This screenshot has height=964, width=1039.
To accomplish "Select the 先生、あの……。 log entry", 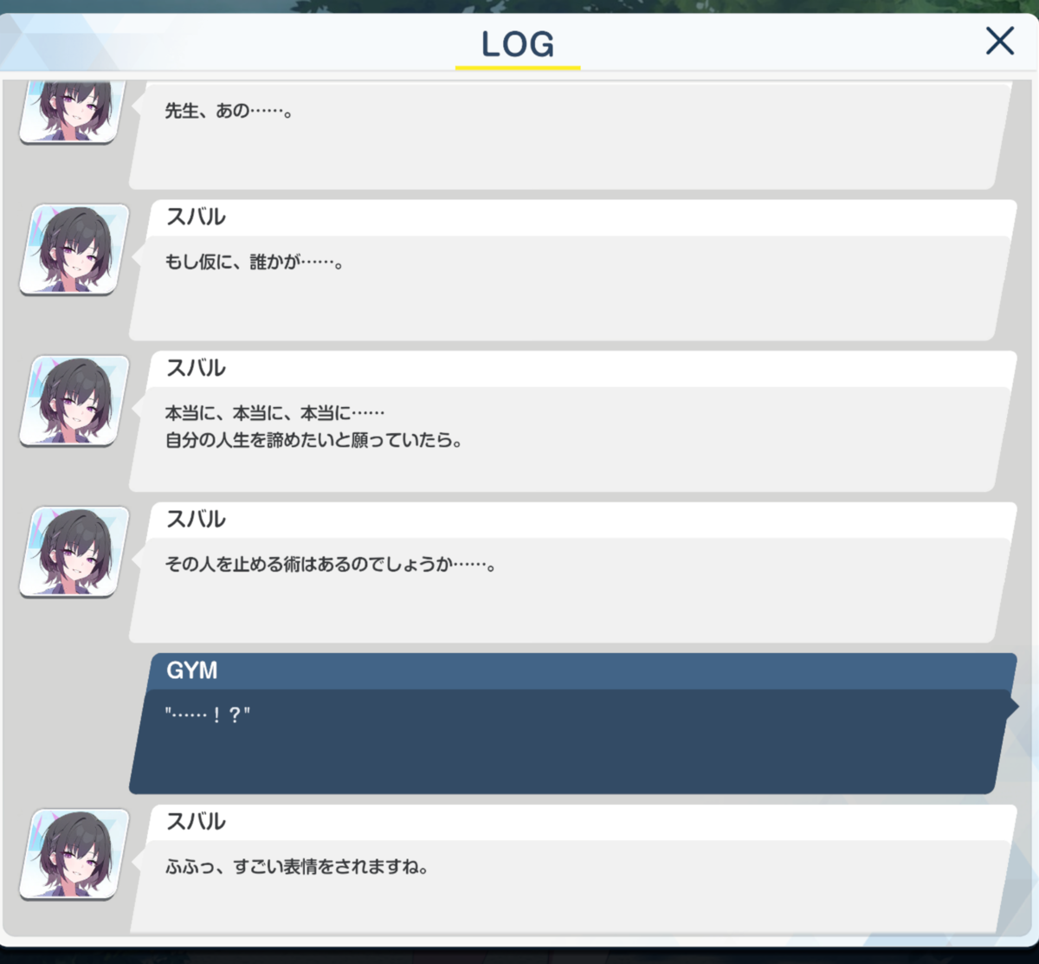I will coord(571,136).
